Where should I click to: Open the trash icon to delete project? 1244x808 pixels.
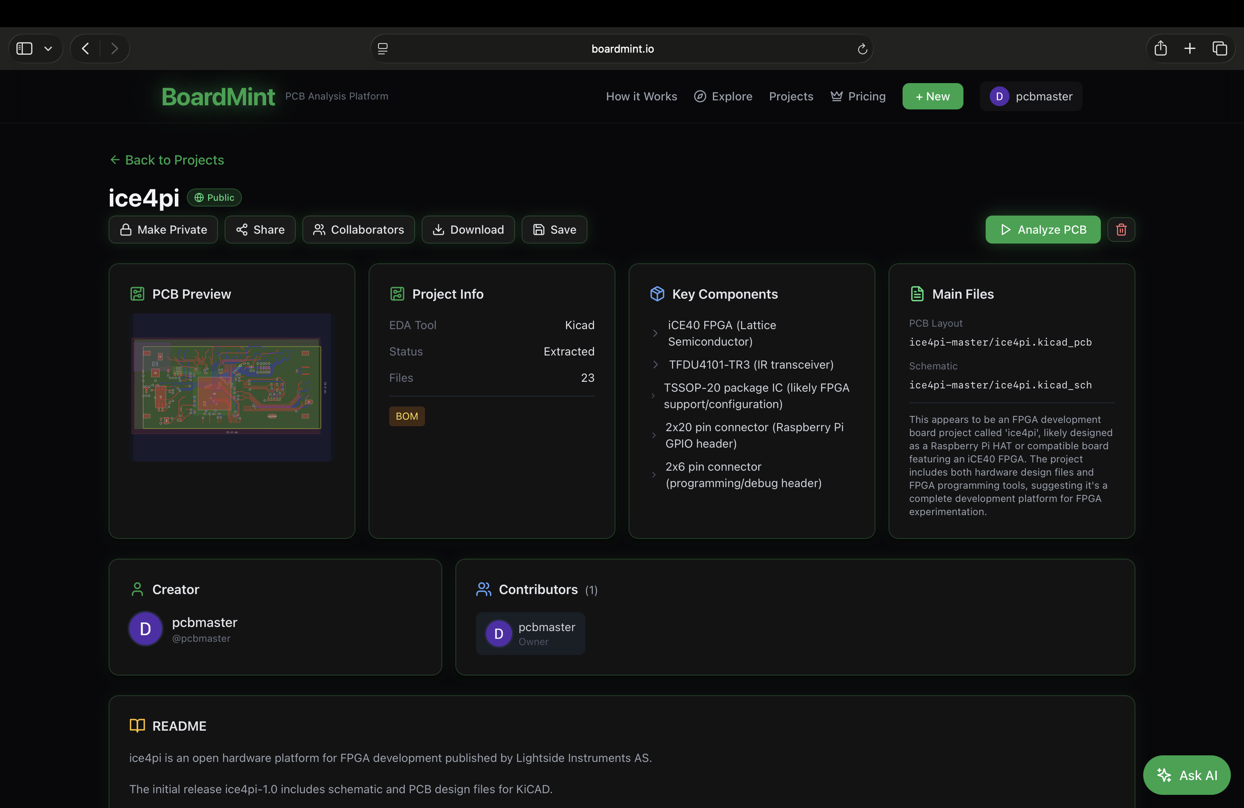tap(1121, 230)
